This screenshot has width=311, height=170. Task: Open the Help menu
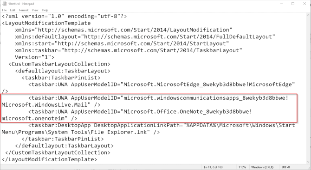pos(45,10)
